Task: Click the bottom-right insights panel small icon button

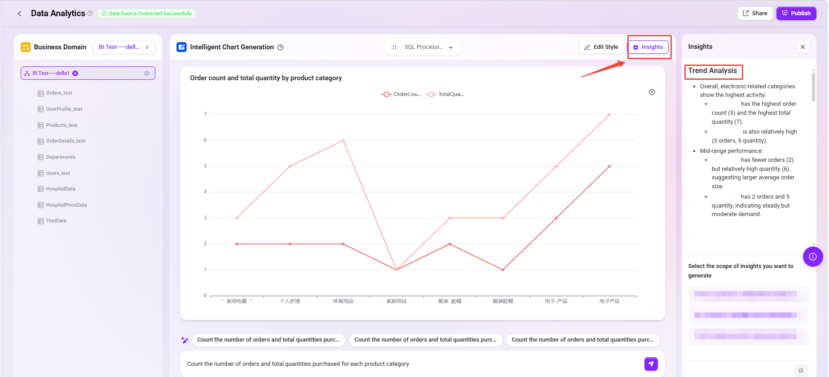Action: [801, 370]
